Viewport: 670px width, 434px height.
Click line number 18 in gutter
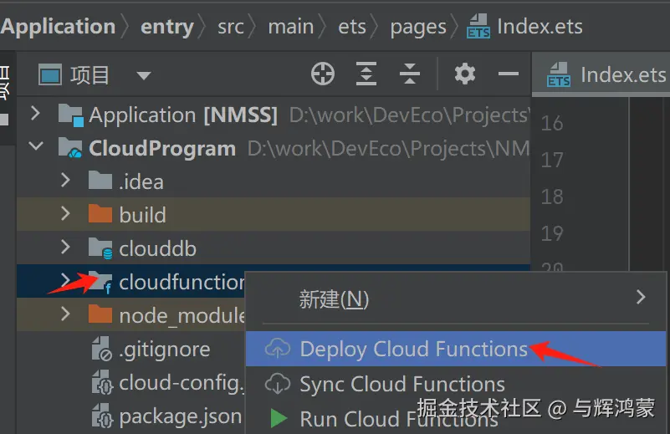[x=551, y=197]
